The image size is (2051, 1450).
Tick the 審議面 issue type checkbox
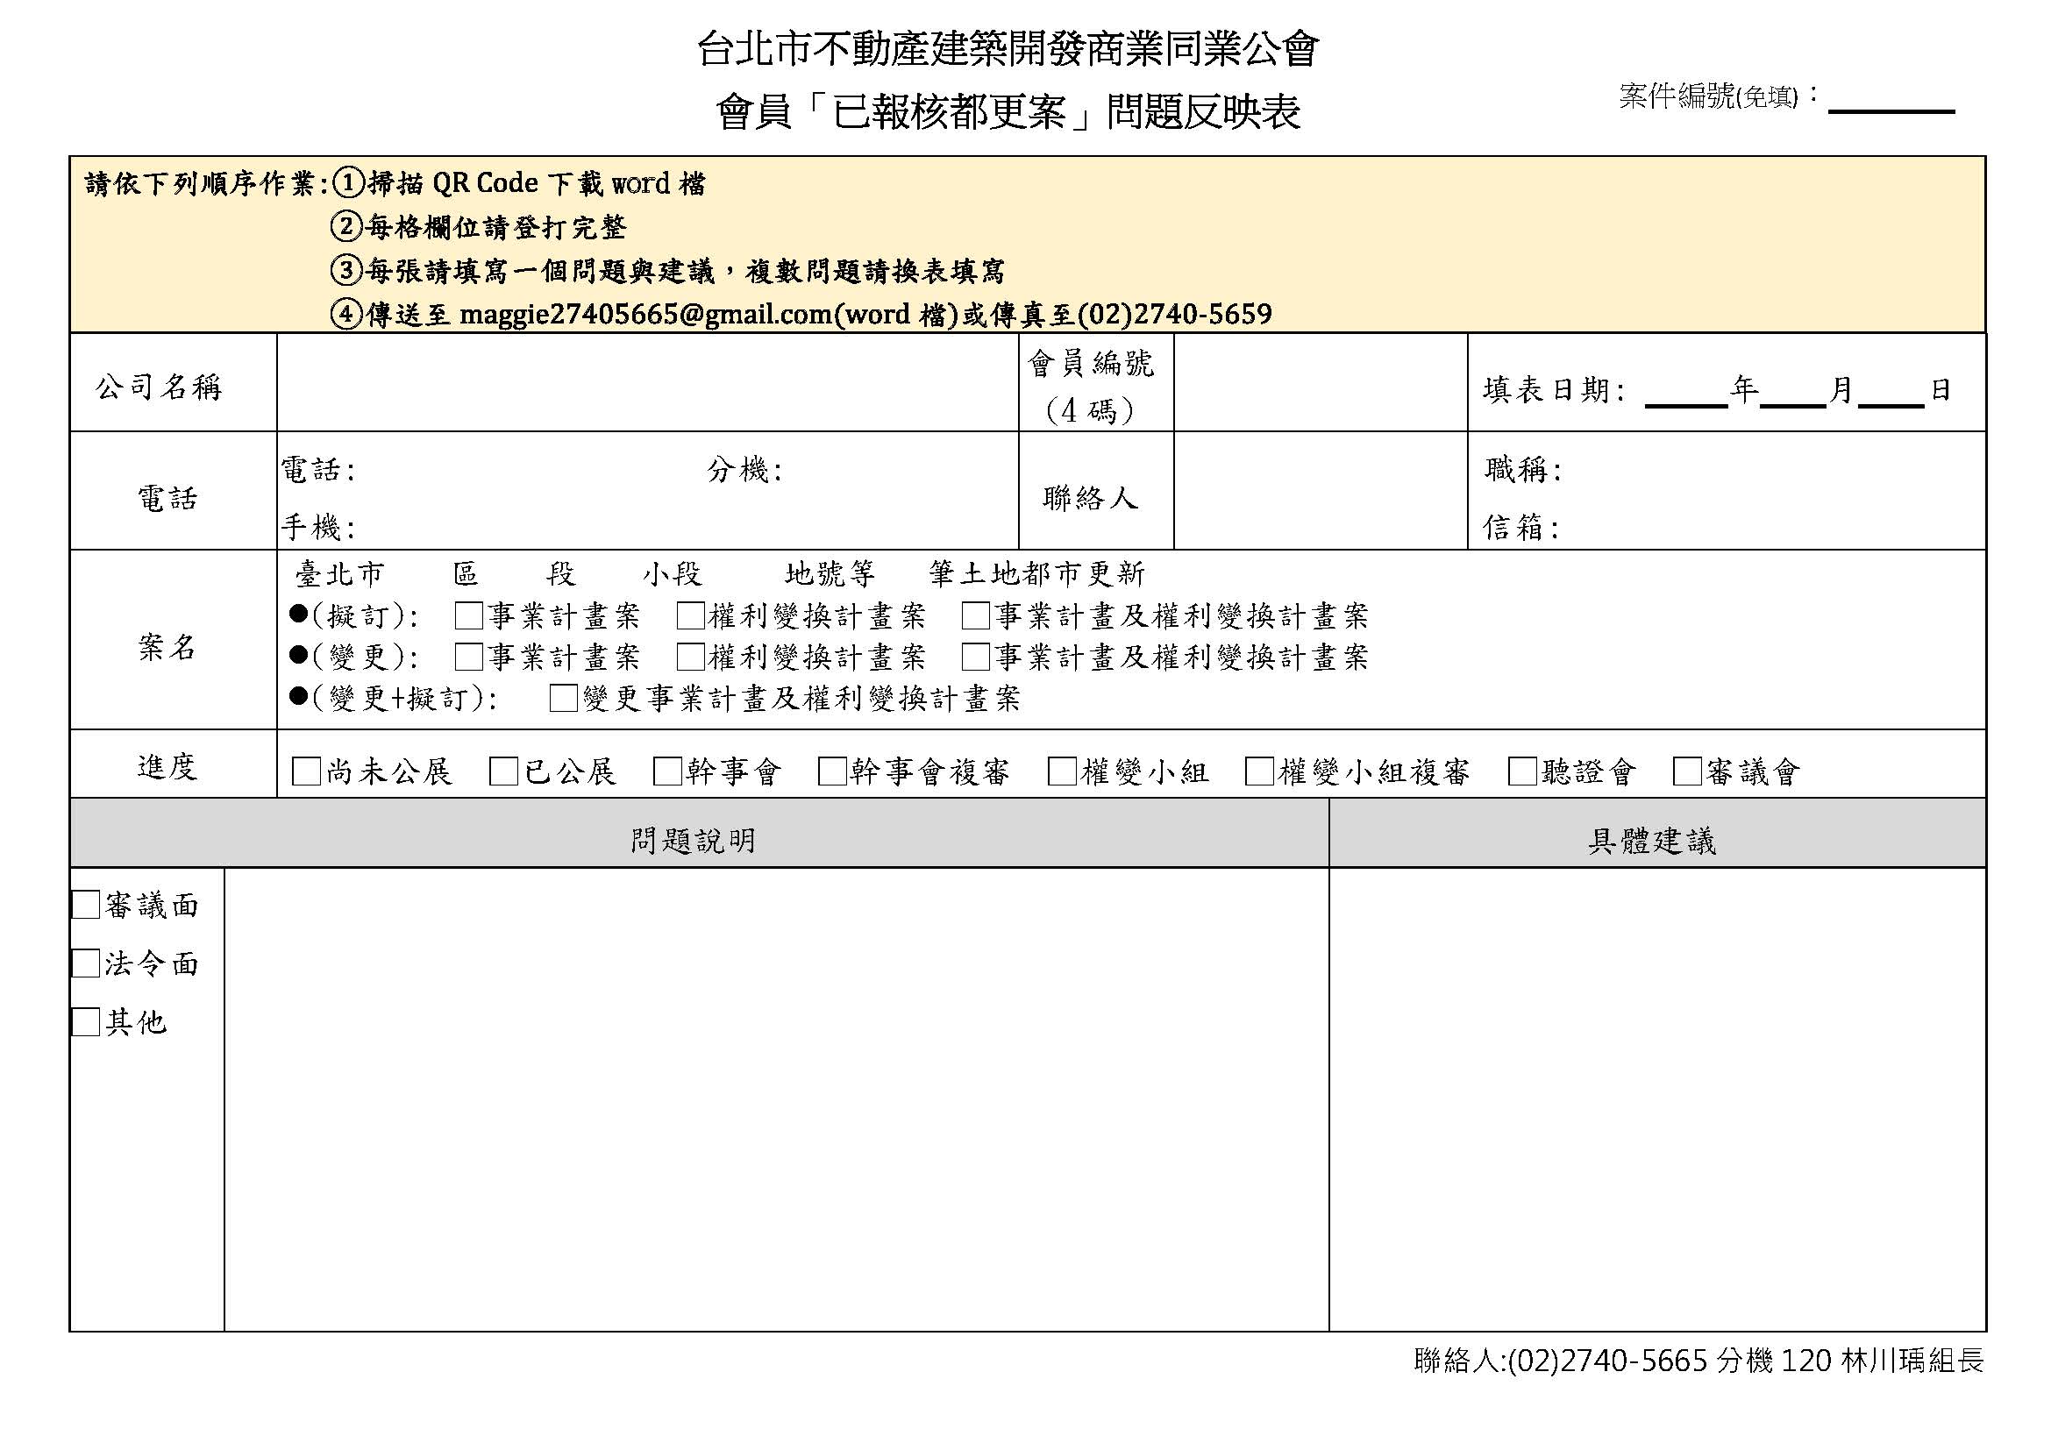pos(86,906)
